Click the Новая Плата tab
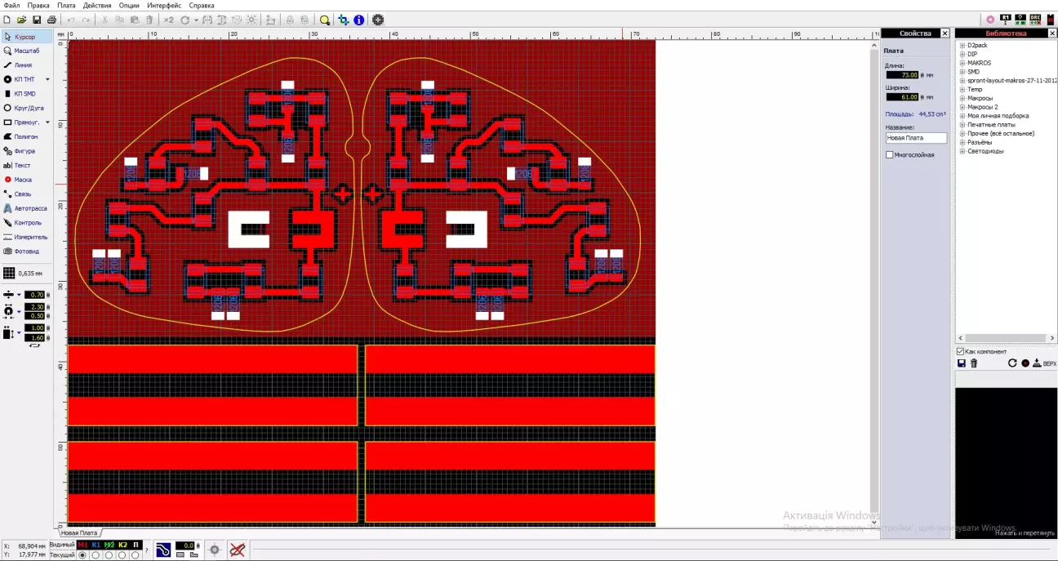The width and height of the screenshot is (1058, 561). tap(78, 532)
